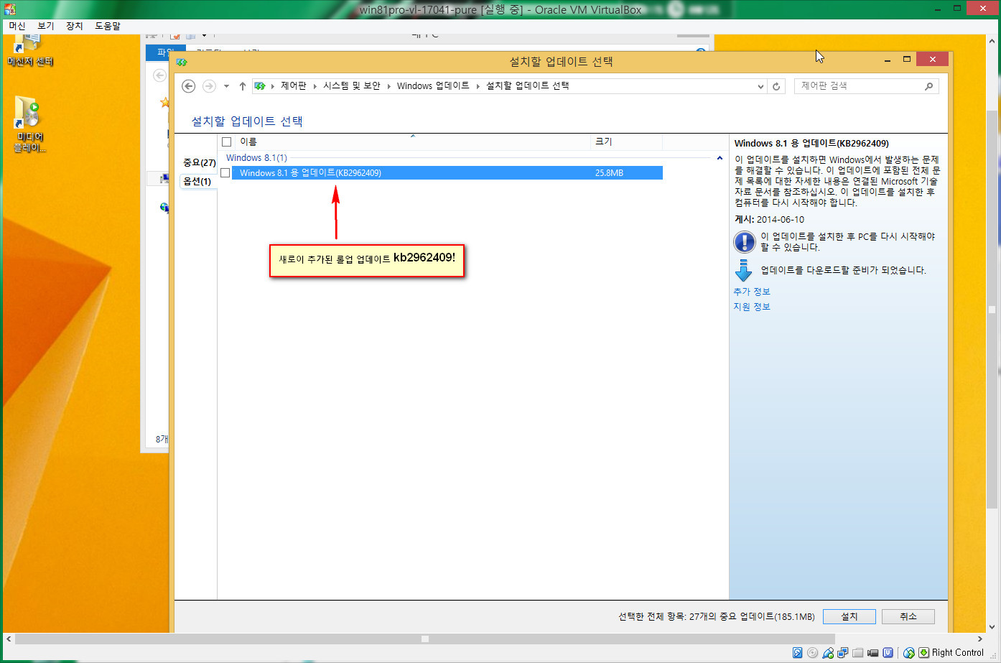Click the shared folders icon in the VirtualBox status bar
This screenshot has height=663, width=1001.
pyautogui.click(x=857, y=653)
